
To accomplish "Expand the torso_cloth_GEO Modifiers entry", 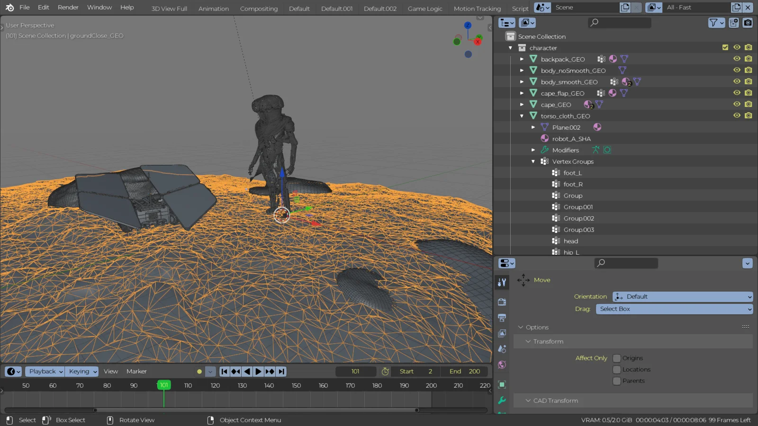I will tap(533, 150).
